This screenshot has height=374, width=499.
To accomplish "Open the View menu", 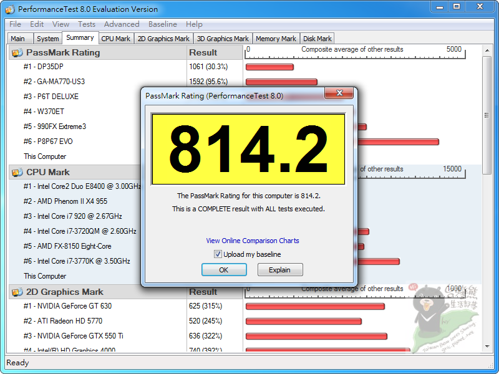I will (61, 24).
